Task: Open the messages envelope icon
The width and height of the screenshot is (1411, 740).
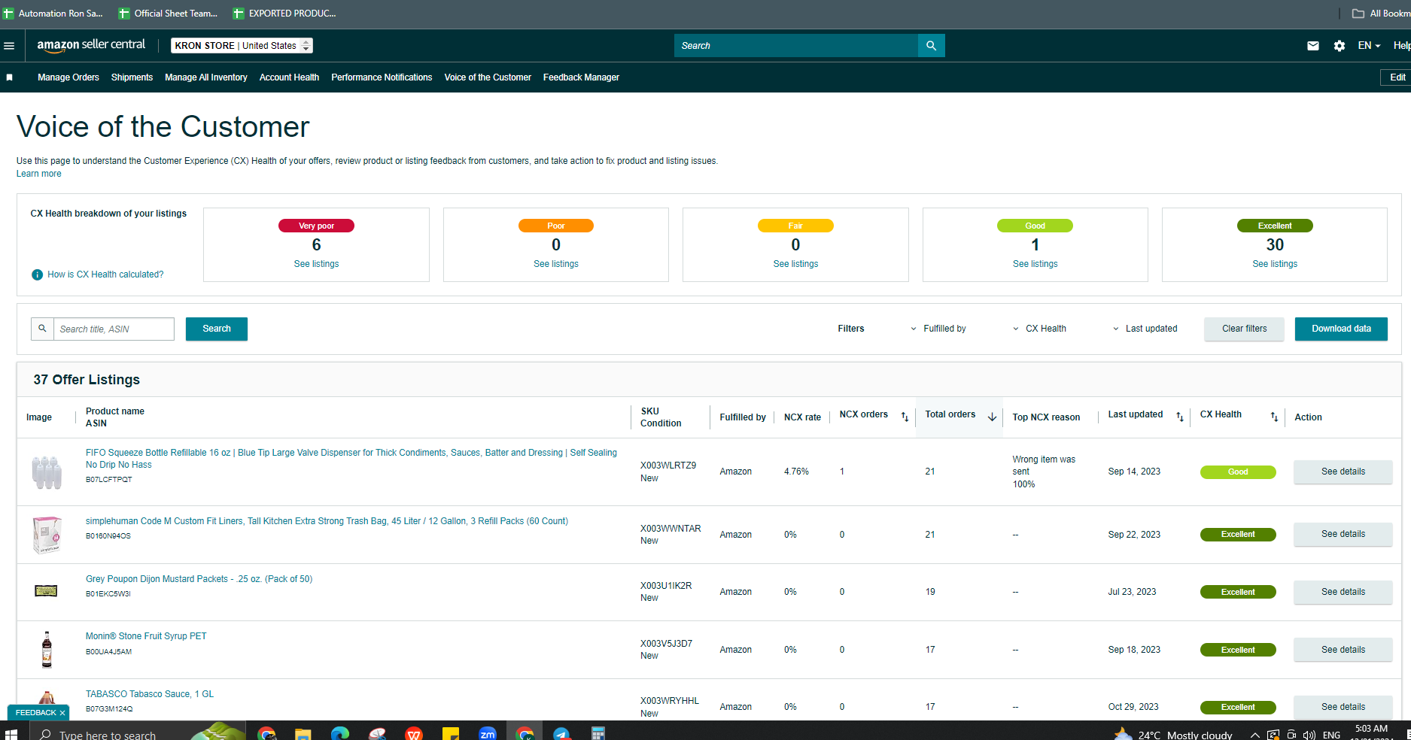Action: coord(1313,46)
